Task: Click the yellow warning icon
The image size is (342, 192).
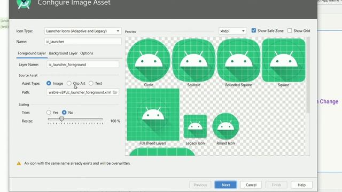Action: tap(19, 163)
